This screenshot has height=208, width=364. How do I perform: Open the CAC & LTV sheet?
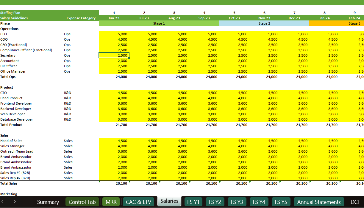coord(138,202)
